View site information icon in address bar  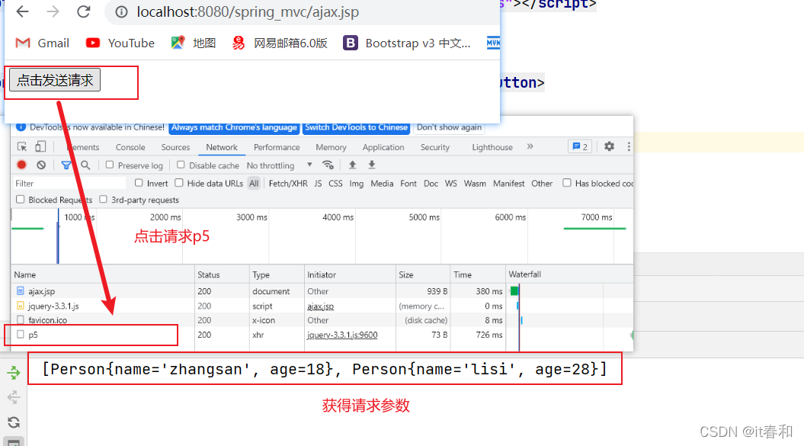[x=121, y=11]
